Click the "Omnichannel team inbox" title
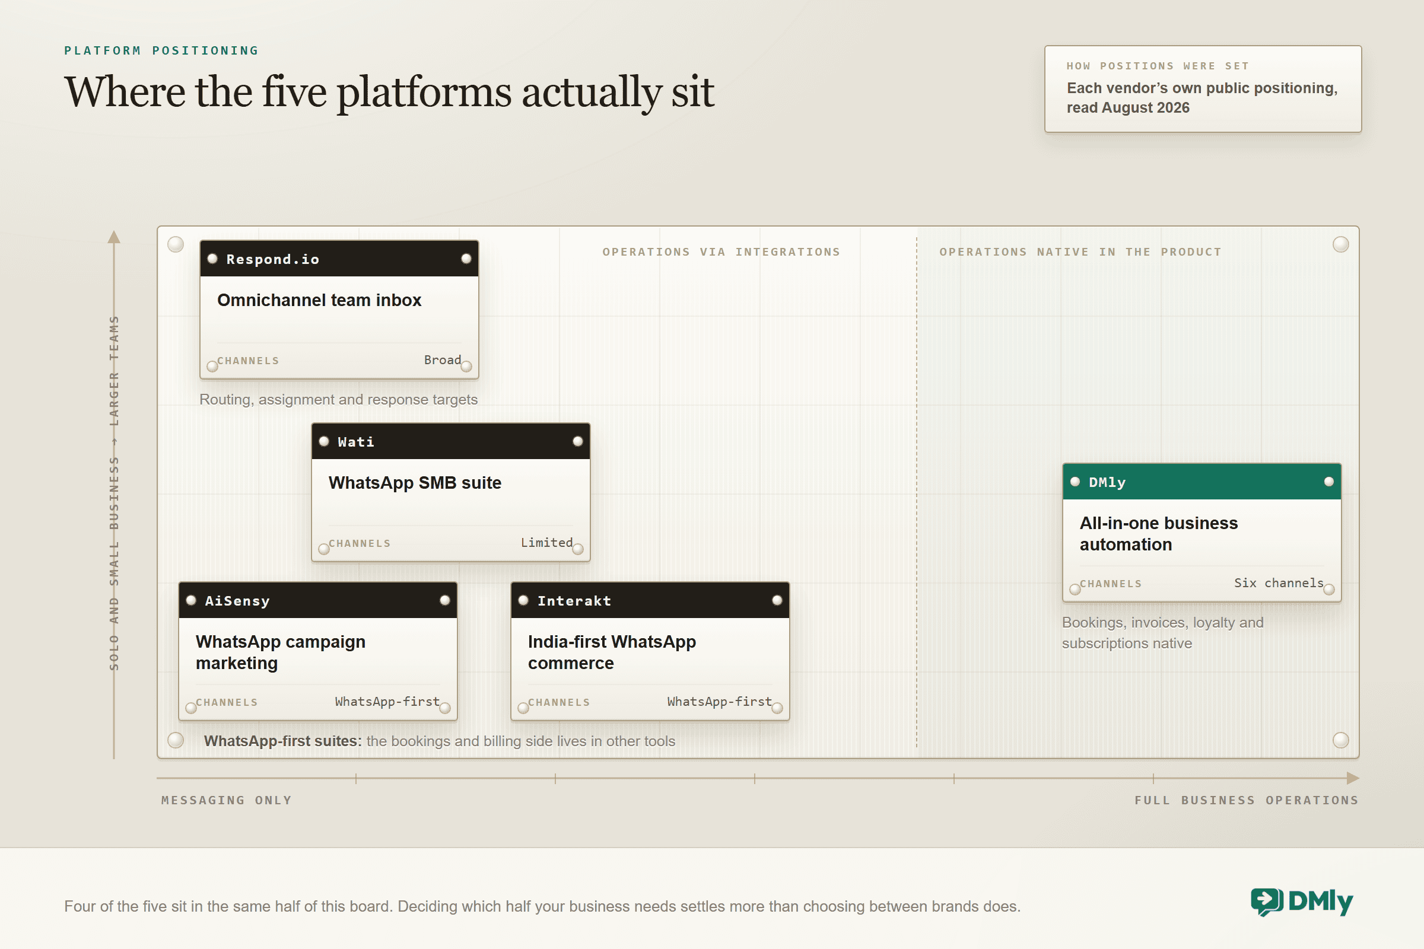Viewport: 1424px width, 949px height. (x=319, y=300)
